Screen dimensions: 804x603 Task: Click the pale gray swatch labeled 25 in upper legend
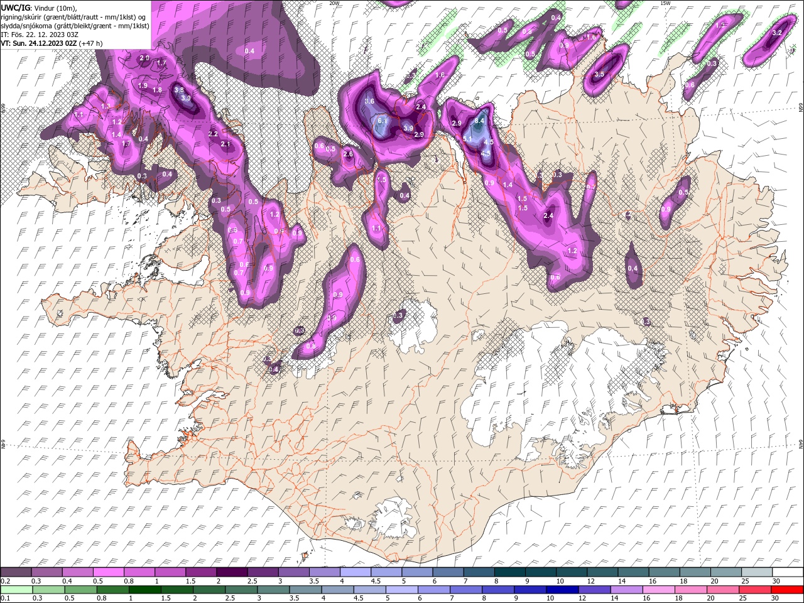click(757, 572)
